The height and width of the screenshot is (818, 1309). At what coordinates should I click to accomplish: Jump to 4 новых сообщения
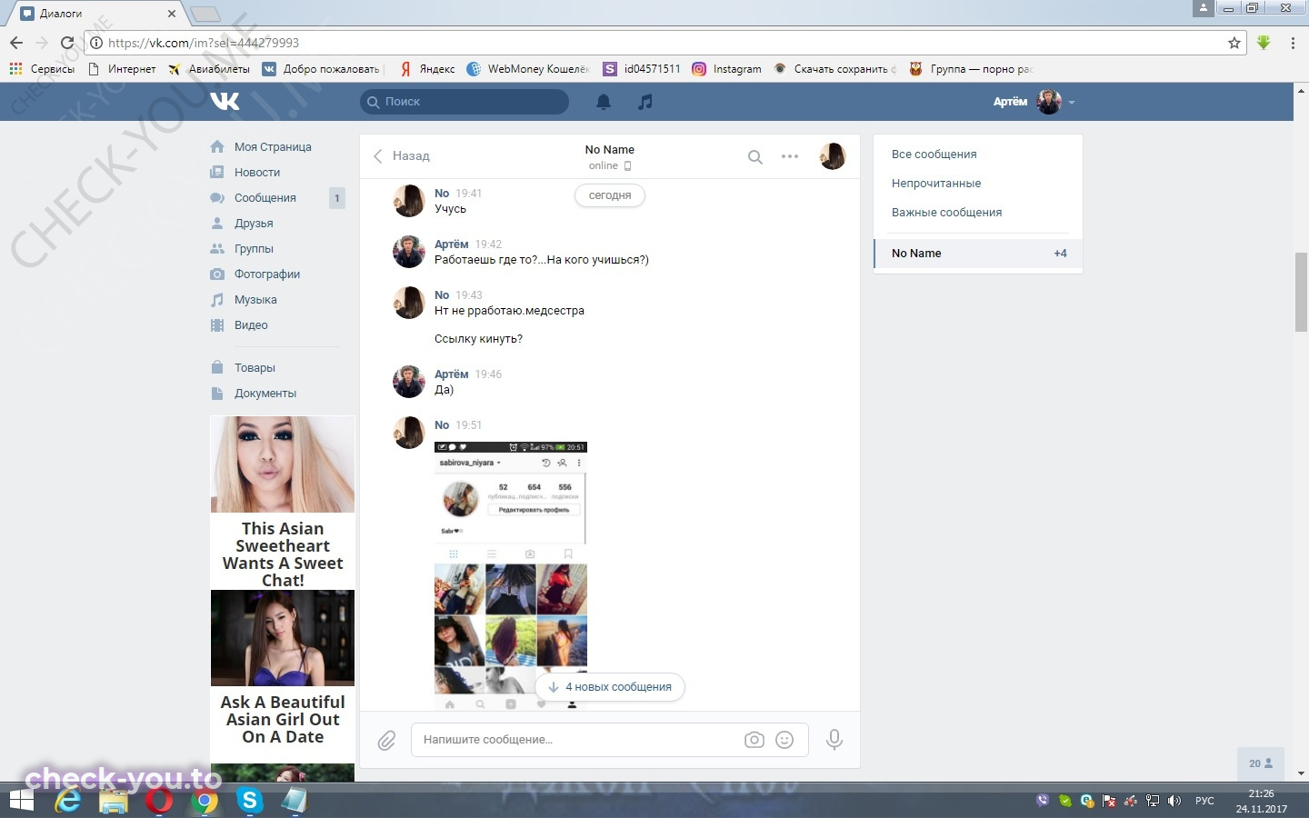point(610,687)
